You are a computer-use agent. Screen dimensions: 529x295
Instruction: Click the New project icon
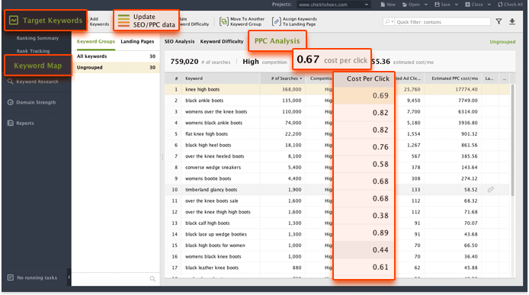pos(383,5)
